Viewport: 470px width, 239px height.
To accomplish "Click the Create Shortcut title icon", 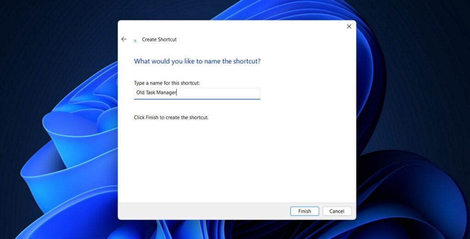I will coord(135,41).
